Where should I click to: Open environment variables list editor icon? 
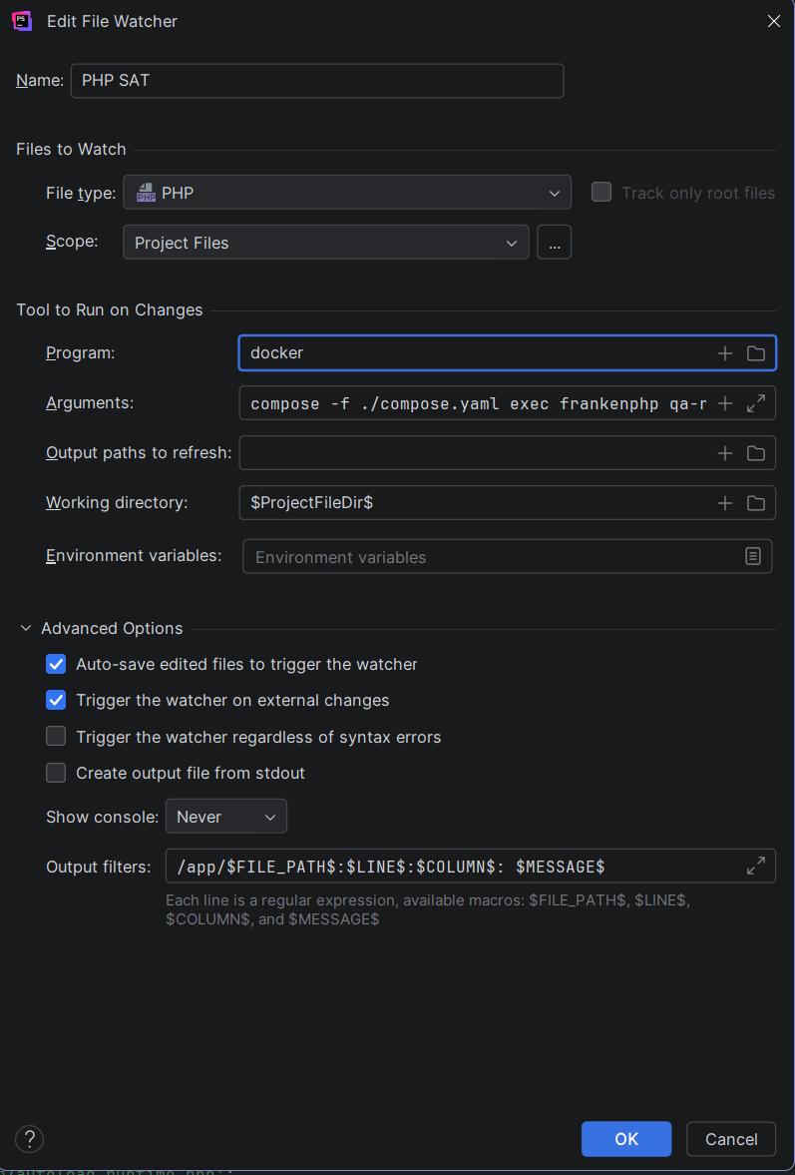(753, 556)
